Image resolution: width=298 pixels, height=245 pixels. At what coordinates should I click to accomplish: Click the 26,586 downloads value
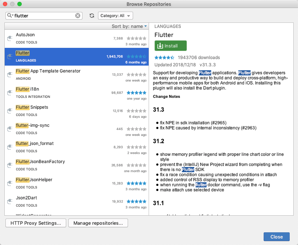117,165
